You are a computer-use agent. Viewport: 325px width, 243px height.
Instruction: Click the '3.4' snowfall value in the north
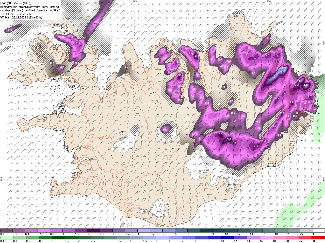(197, 56)
